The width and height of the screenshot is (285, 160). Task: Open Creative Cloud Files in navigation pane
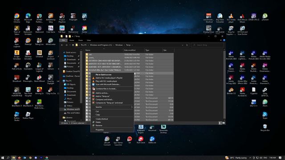[71, 71]
